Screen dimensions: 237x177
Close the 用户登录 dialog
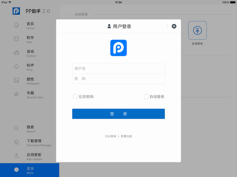pos(174,26)
